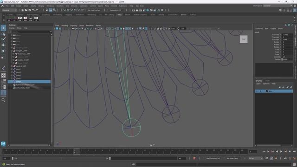Click the open scene folder icon

(26, 10)
